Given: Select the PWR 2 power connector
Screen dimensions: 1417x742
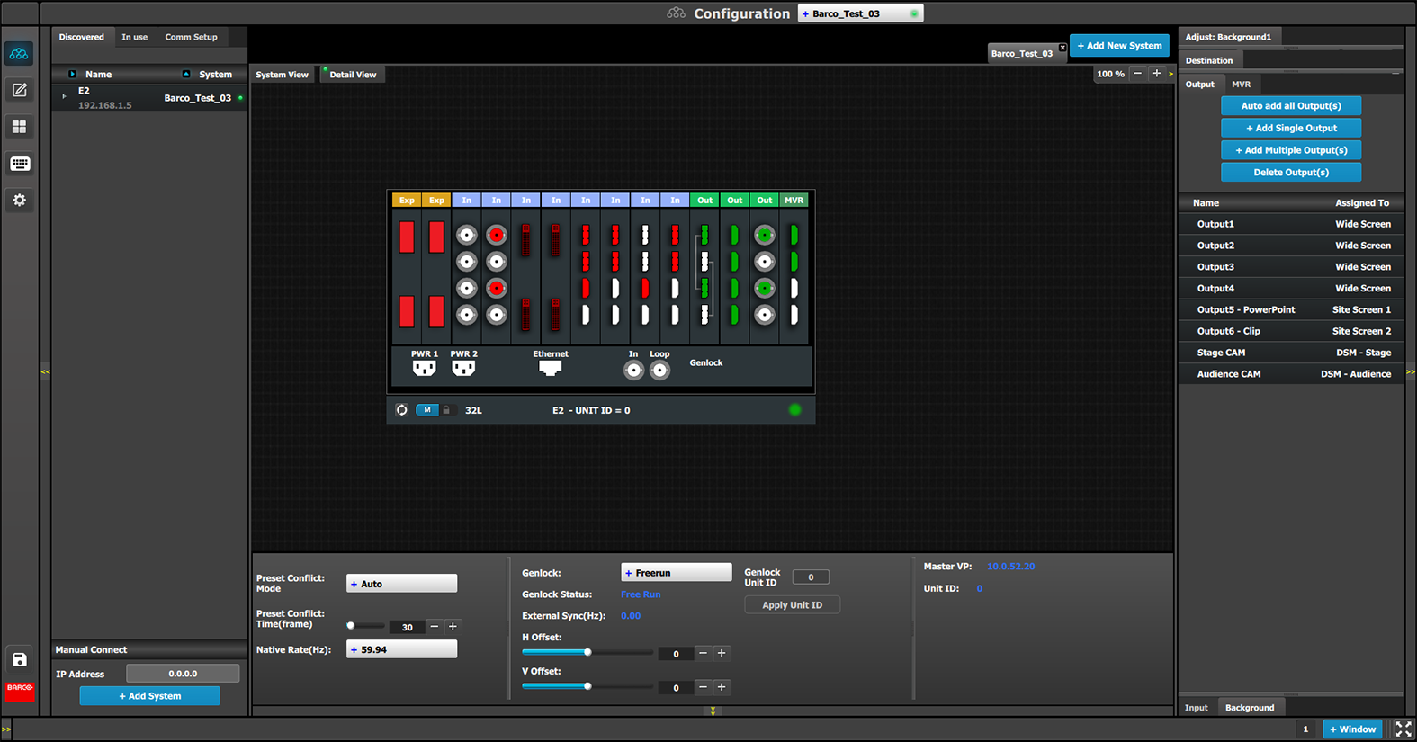Looking at the screenshot, I should (463, 367).
